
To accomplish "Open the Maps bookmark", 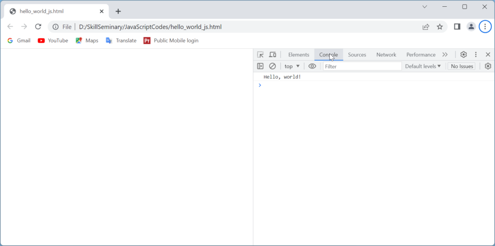I will point(87,41).
